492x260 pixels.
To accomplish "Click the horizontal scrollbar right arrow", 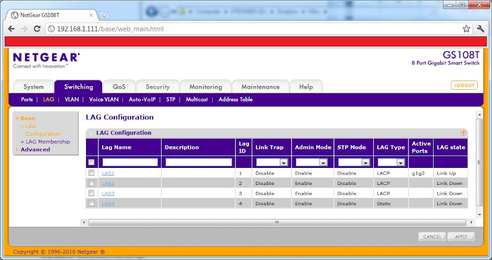I will (471, 223).
